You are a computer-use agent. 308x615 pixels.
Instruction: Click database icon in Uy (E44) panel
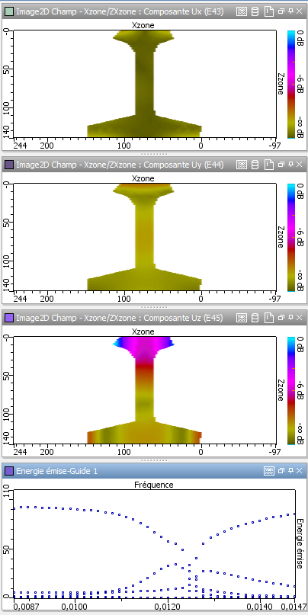[x=255, y=165]
